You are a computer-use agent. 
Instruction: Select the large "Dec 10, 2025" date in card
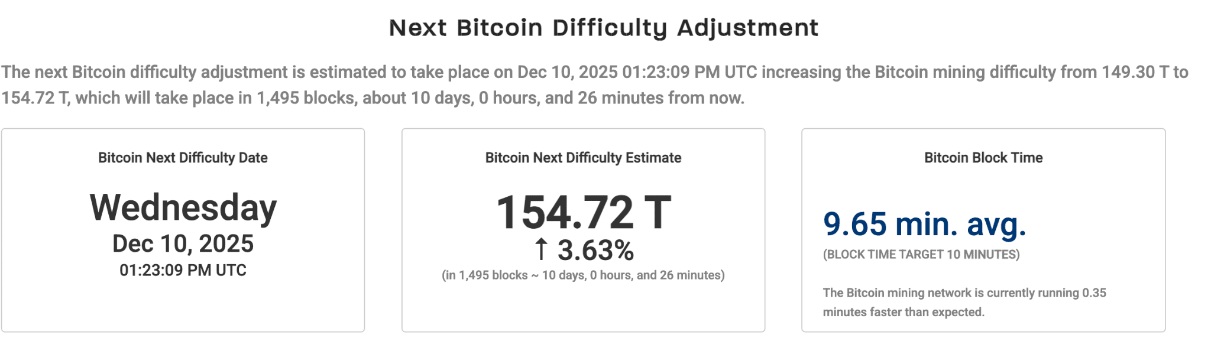click(183, 243)
